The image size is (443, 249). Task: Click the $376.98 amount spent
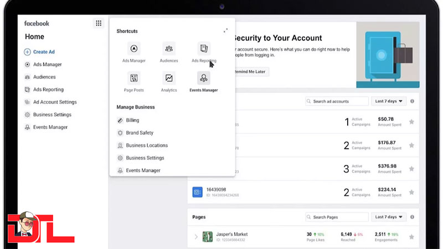click(x=387, y=166)
